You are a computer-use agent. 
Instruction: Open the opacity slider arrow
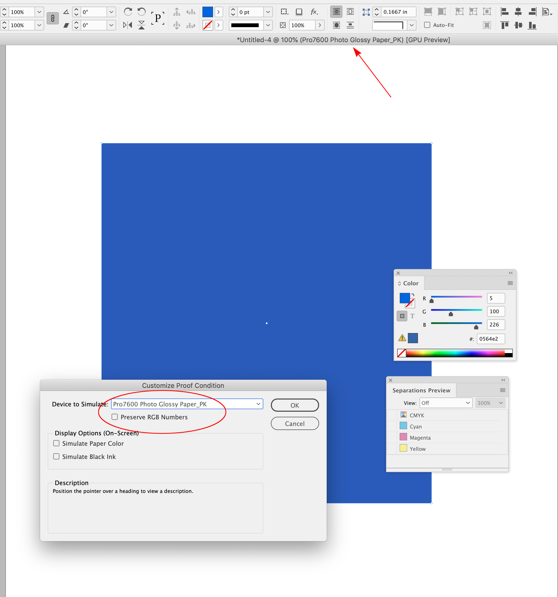(320, 25)
